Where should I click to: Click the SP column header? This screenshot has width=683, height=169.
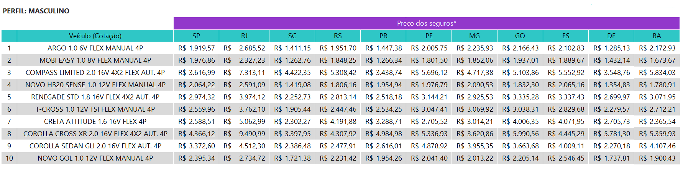coord(196,36)
